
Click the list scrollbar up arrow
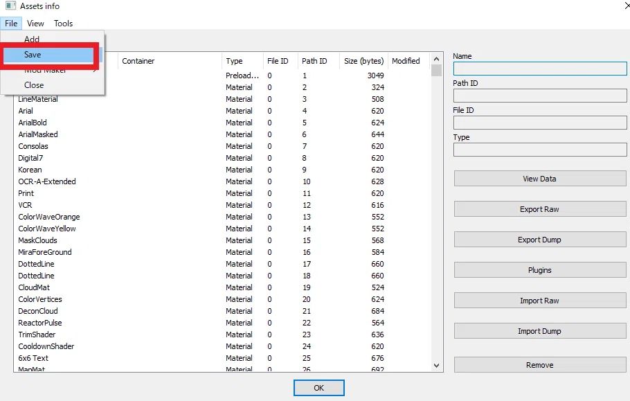[436, 59]
